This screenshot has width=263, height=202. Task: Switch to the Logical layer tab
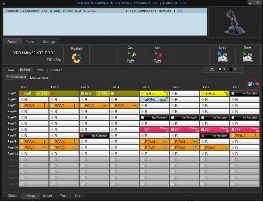39,78
